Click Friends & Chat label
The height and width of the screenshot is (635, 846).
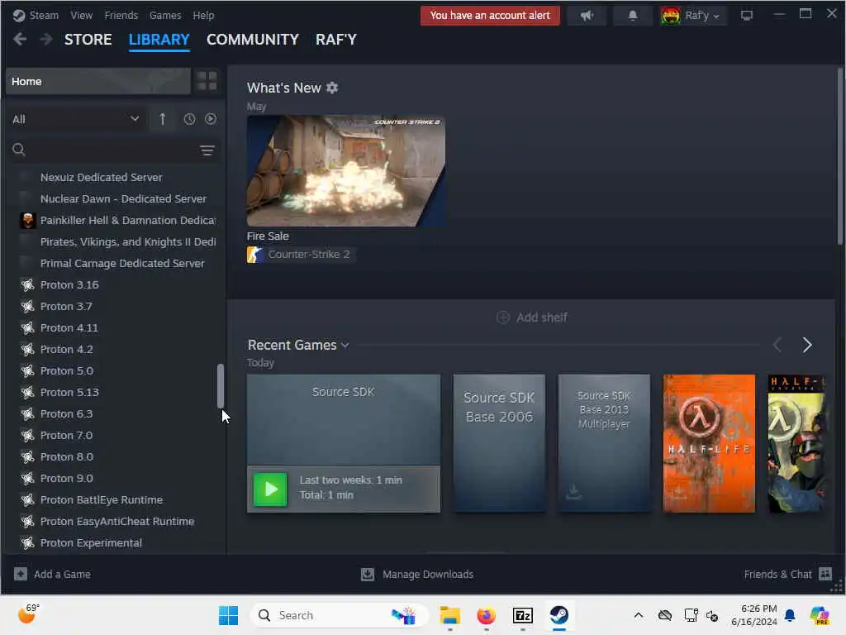coord(777,575)
